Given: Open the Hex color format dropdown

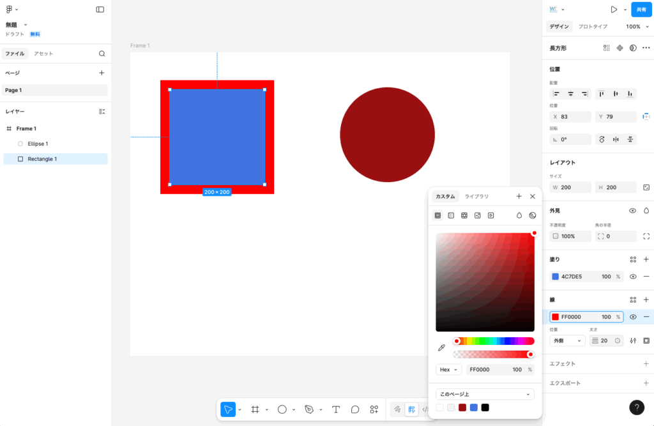Looking at the screenshot, I should pos(448,370).
